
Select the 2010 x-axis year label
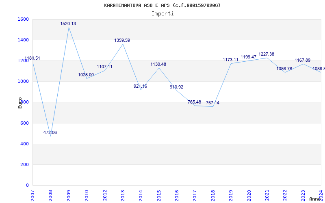point(87,196)
